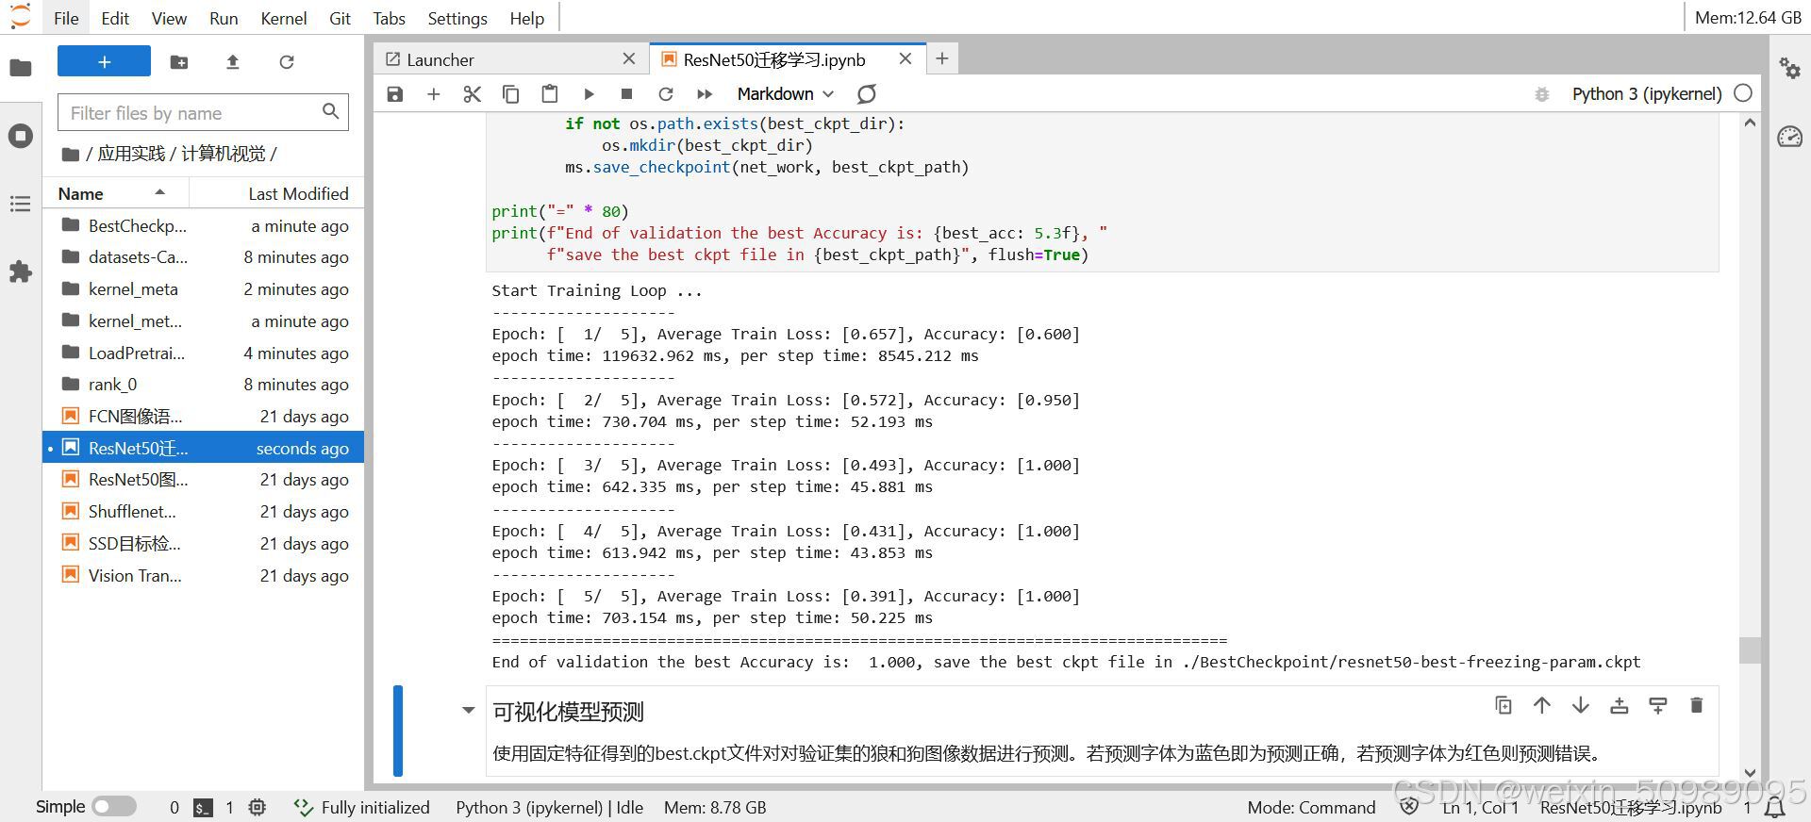Click the Upload Files icon
The image size is (1811, 822).
tap(232, 62)
